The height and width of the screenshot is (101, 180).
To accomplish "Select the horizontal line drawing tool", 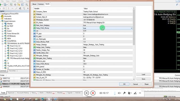I will pyautogui.click(x=12, y=8).
